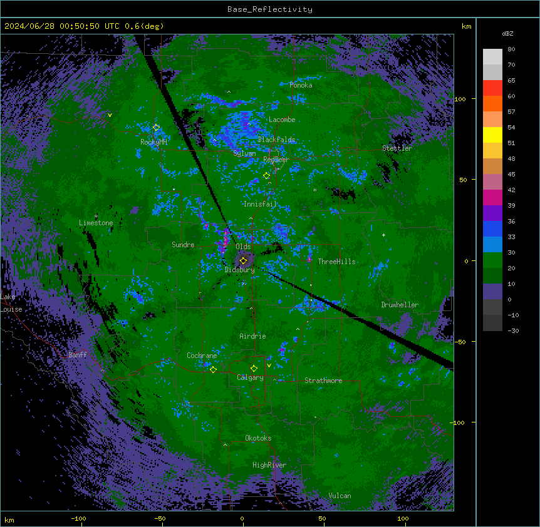
Task: Click the Airdrie label
Action: tap(252, 336)
